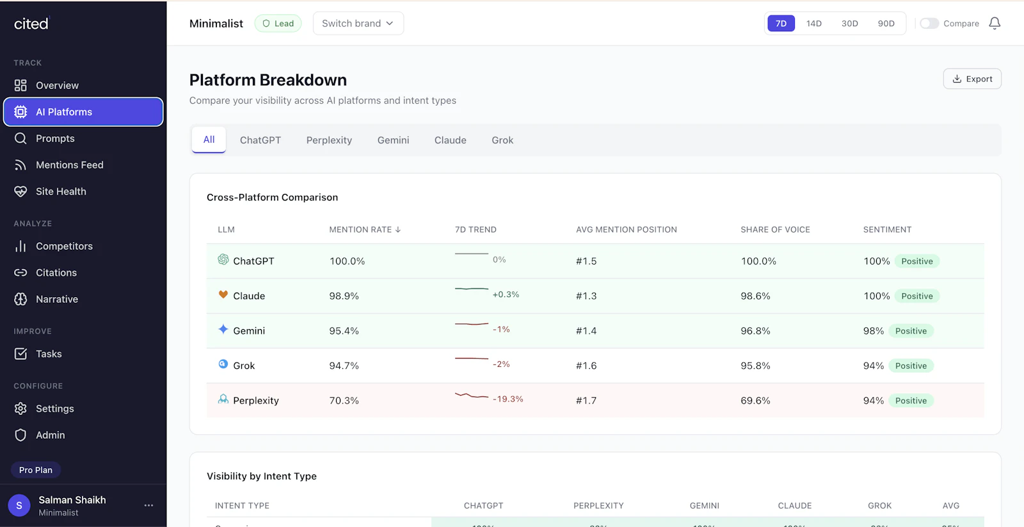Open Citations link icon
1024x527 pixels.
[x=20, y=273]
